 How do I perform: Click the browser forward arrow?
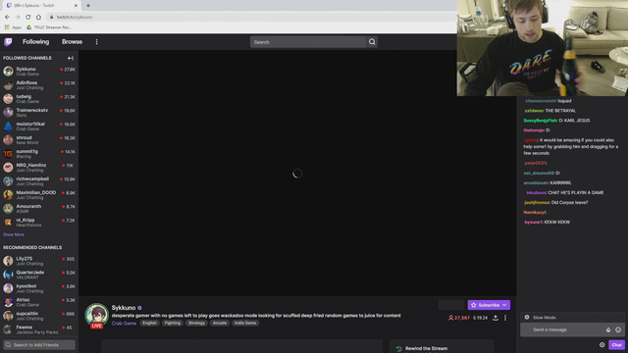tap(18, 17)
